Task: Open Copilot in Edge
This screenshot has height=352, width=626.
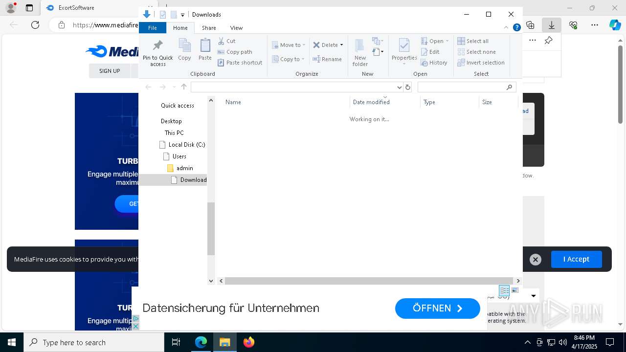Action: click(x=615, y=25)
